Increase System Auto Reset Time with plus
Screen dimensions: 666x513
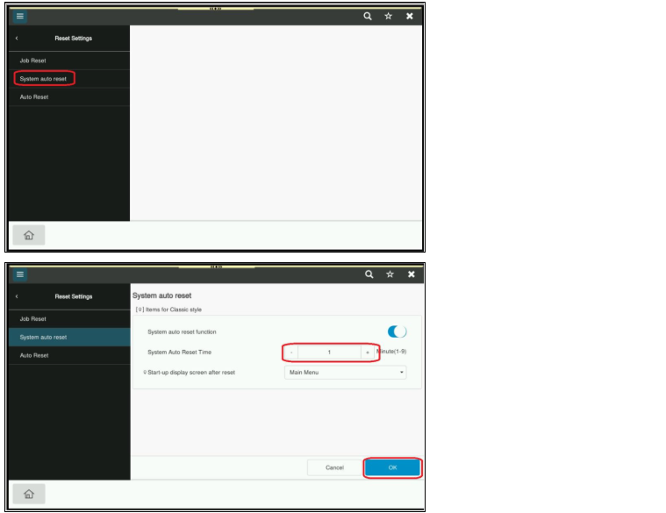[368, 353]
